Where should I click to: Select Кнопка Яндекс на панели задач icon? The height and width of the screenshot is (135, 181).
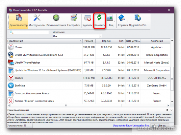(x=11, y=101)
